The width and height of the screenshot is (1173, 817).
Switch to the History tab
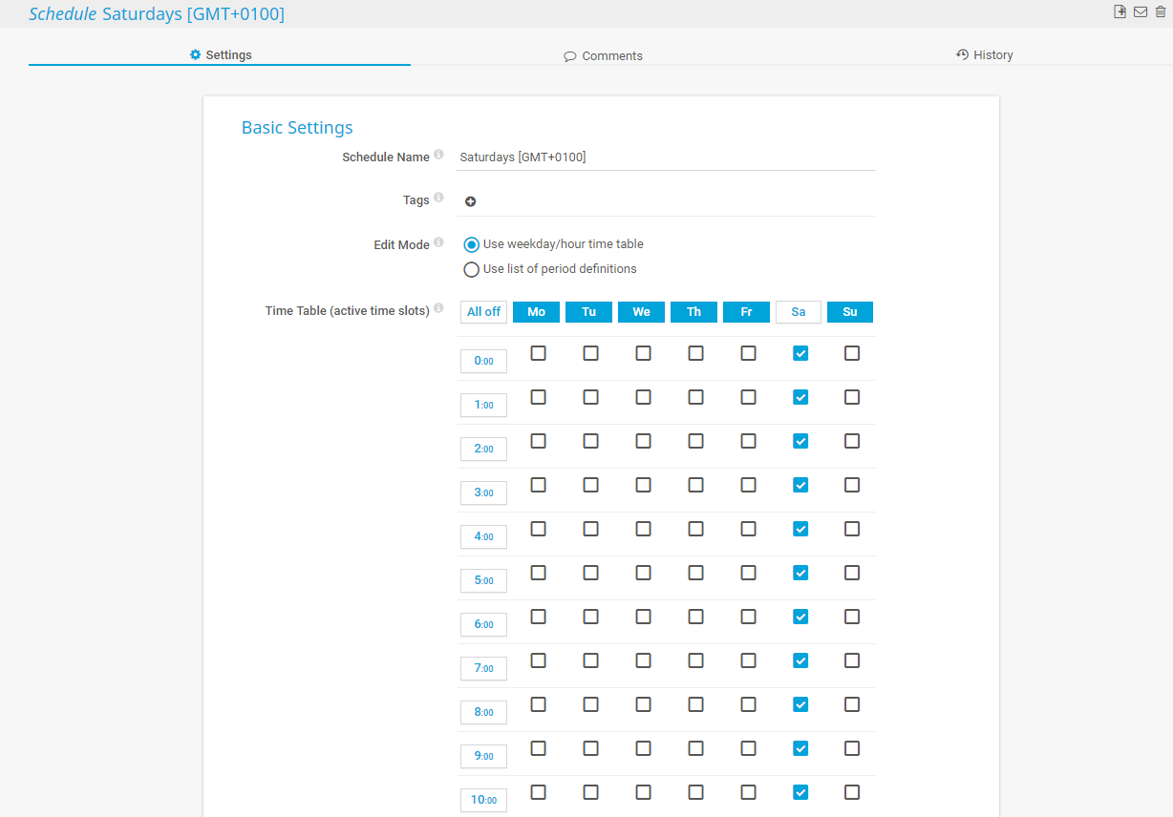click(x=984, y=55)
